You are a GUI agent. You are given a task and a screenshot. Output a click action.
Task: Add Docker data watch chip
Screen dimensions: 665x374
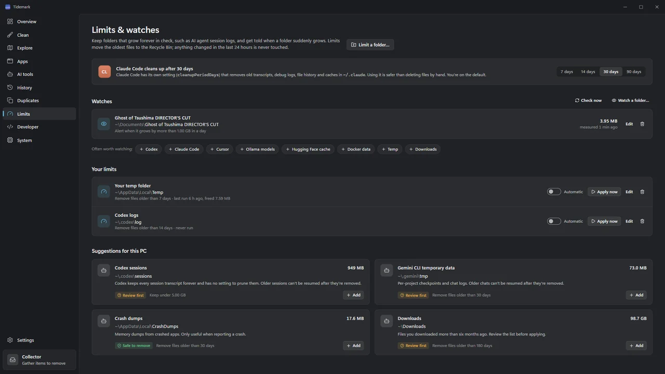[x=356, y=149]
